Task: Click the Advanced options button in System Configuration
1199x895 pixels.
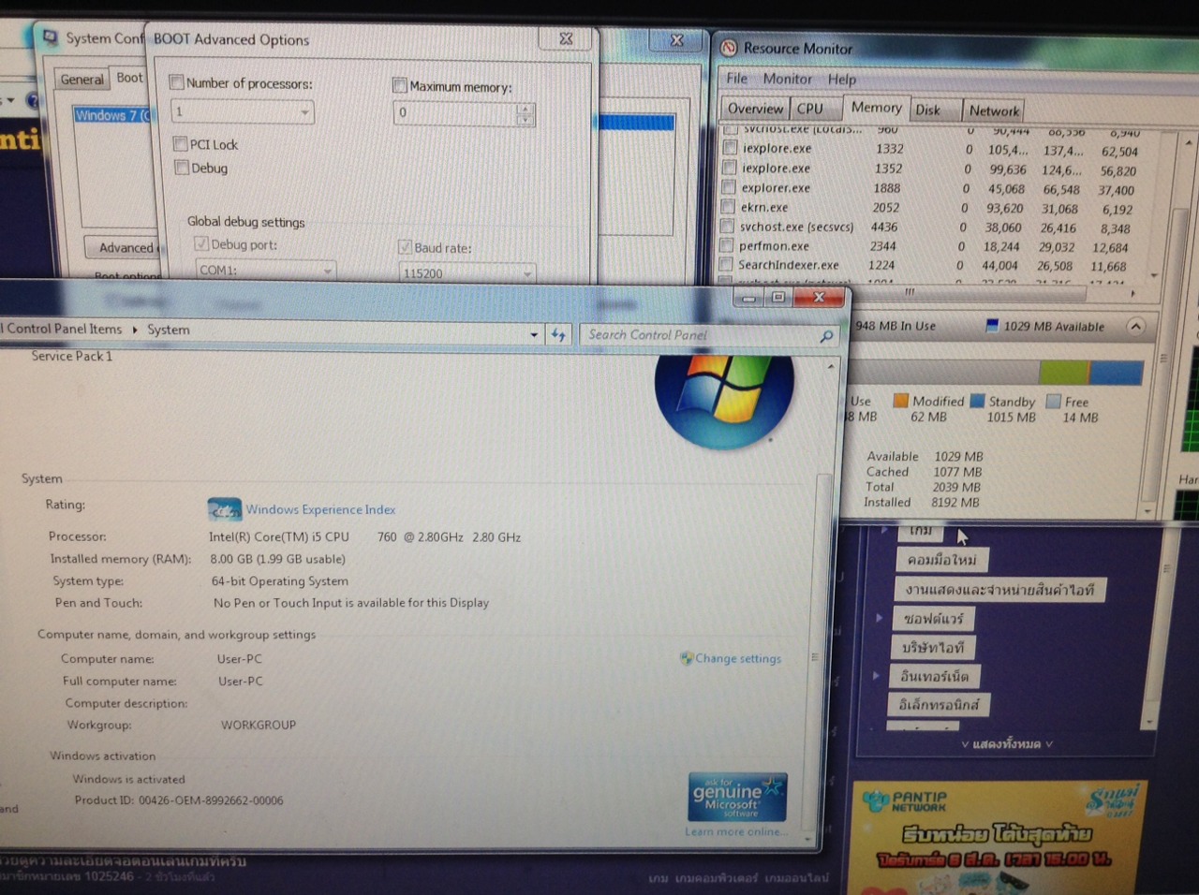Action: point(123,248)
